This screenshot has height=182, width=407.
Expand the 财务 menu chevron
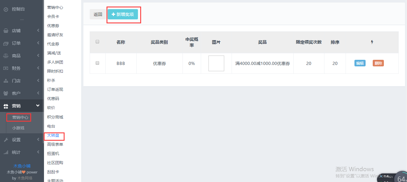[38, 68]
